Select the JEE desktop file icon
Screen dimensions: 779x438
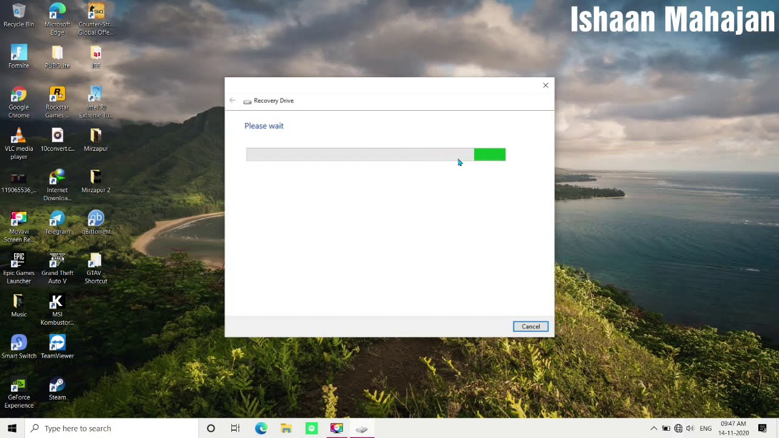96,57
